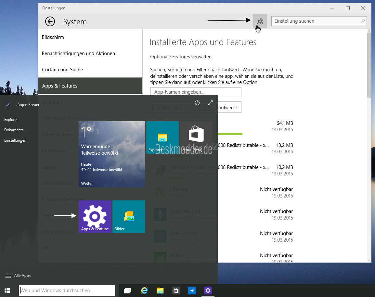Viewport: 375px width, 297px height.
Task: Click the Windows Start button
Action: click(7, 290)
